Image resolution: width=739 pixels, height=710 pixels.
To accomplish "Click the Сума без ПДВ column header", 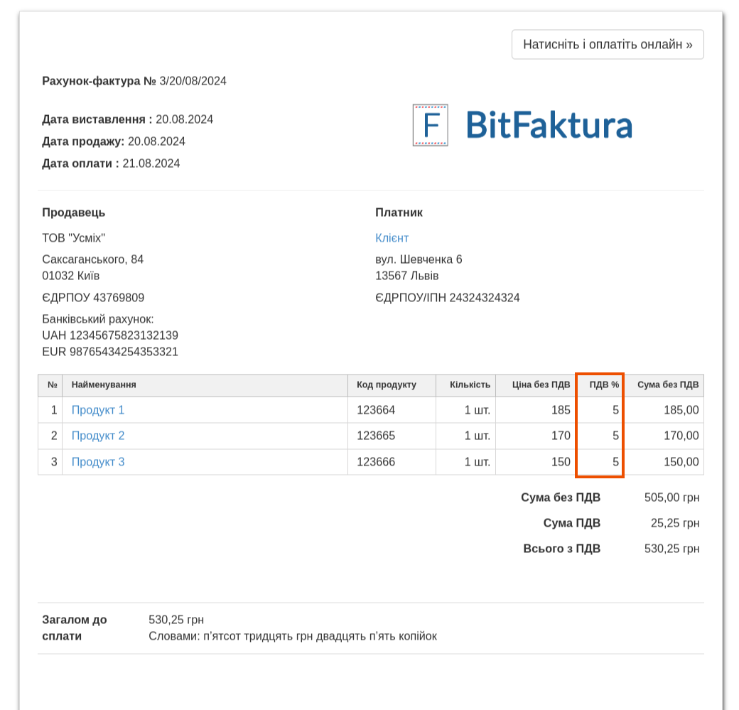I will (668, 384).
